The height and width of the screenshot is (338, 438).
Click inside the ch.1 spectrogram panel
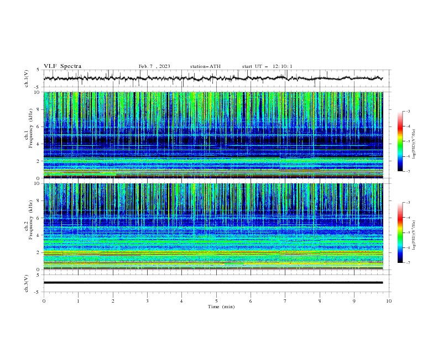click(213, 135)
